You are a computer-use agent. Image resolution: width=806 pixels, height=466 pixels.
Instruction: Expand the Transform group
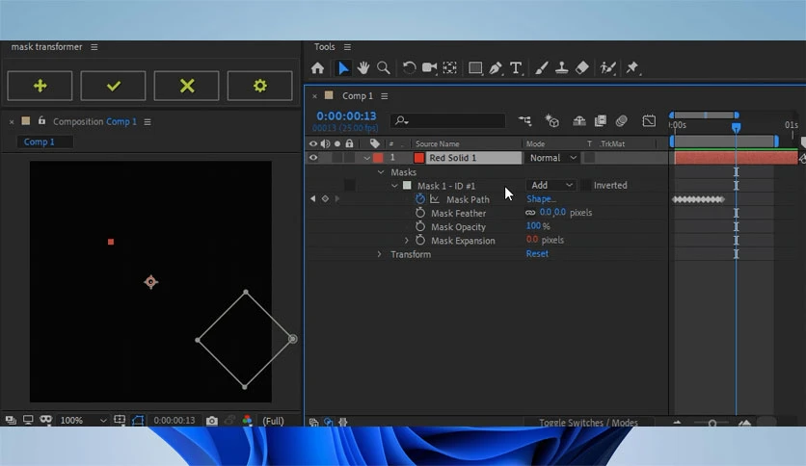tap(379, 254)
